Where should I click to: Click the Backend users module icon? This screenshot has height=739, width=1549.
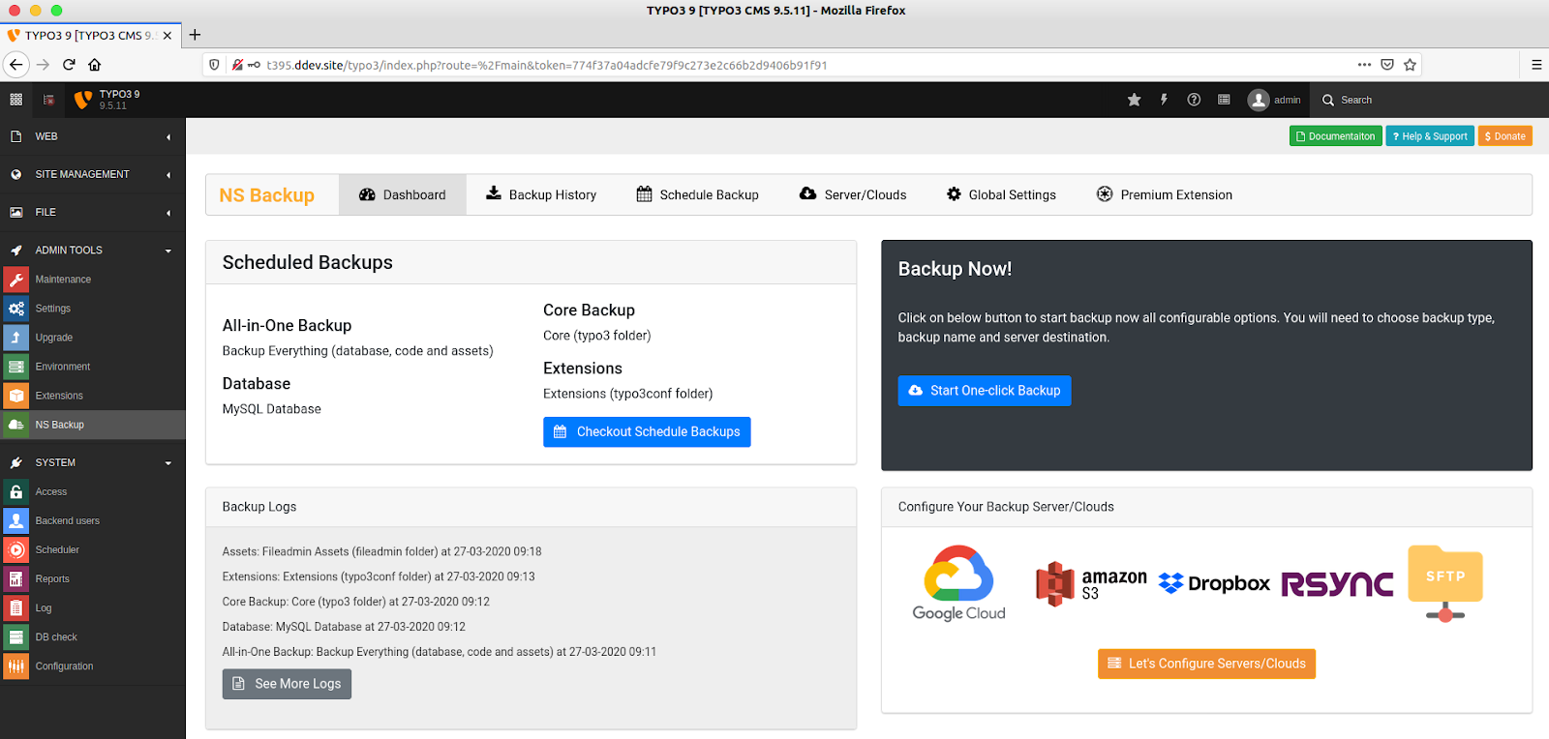tap(16, 521)
